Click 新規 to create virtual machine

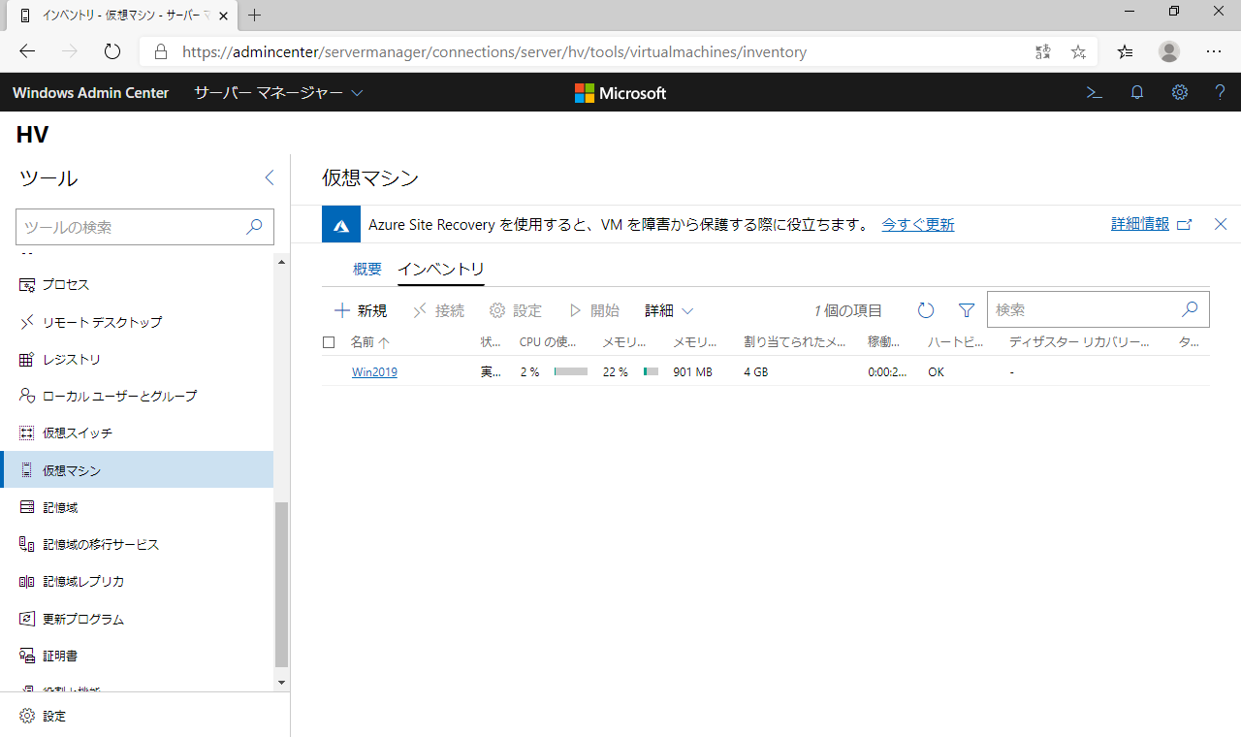point(361,310)
